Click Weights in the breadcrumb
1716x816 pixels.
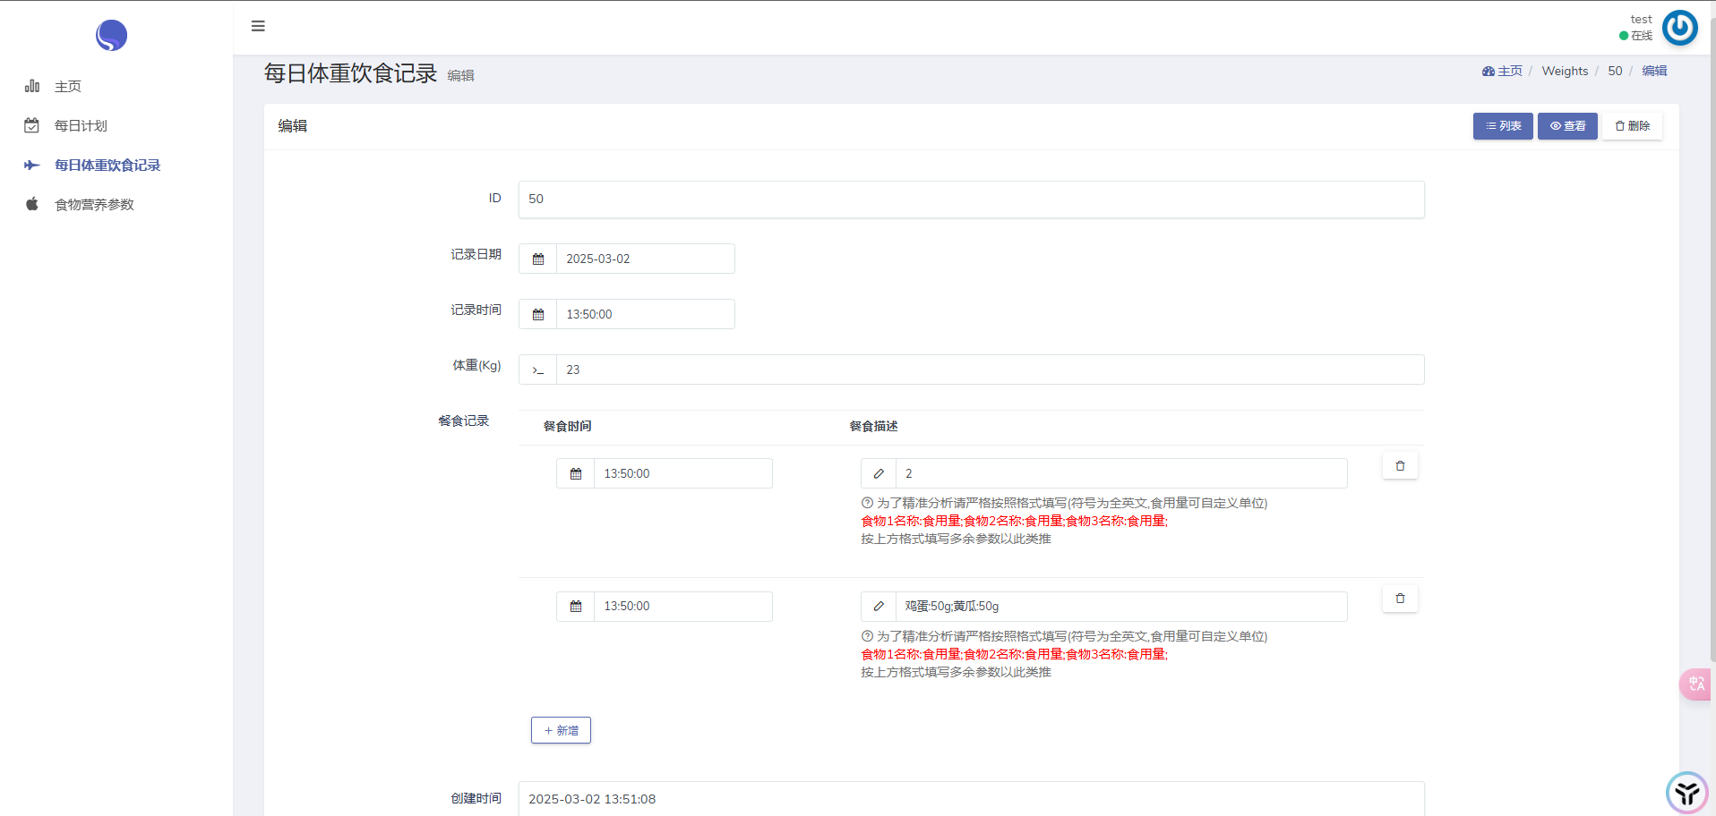tap(1565, 71)
